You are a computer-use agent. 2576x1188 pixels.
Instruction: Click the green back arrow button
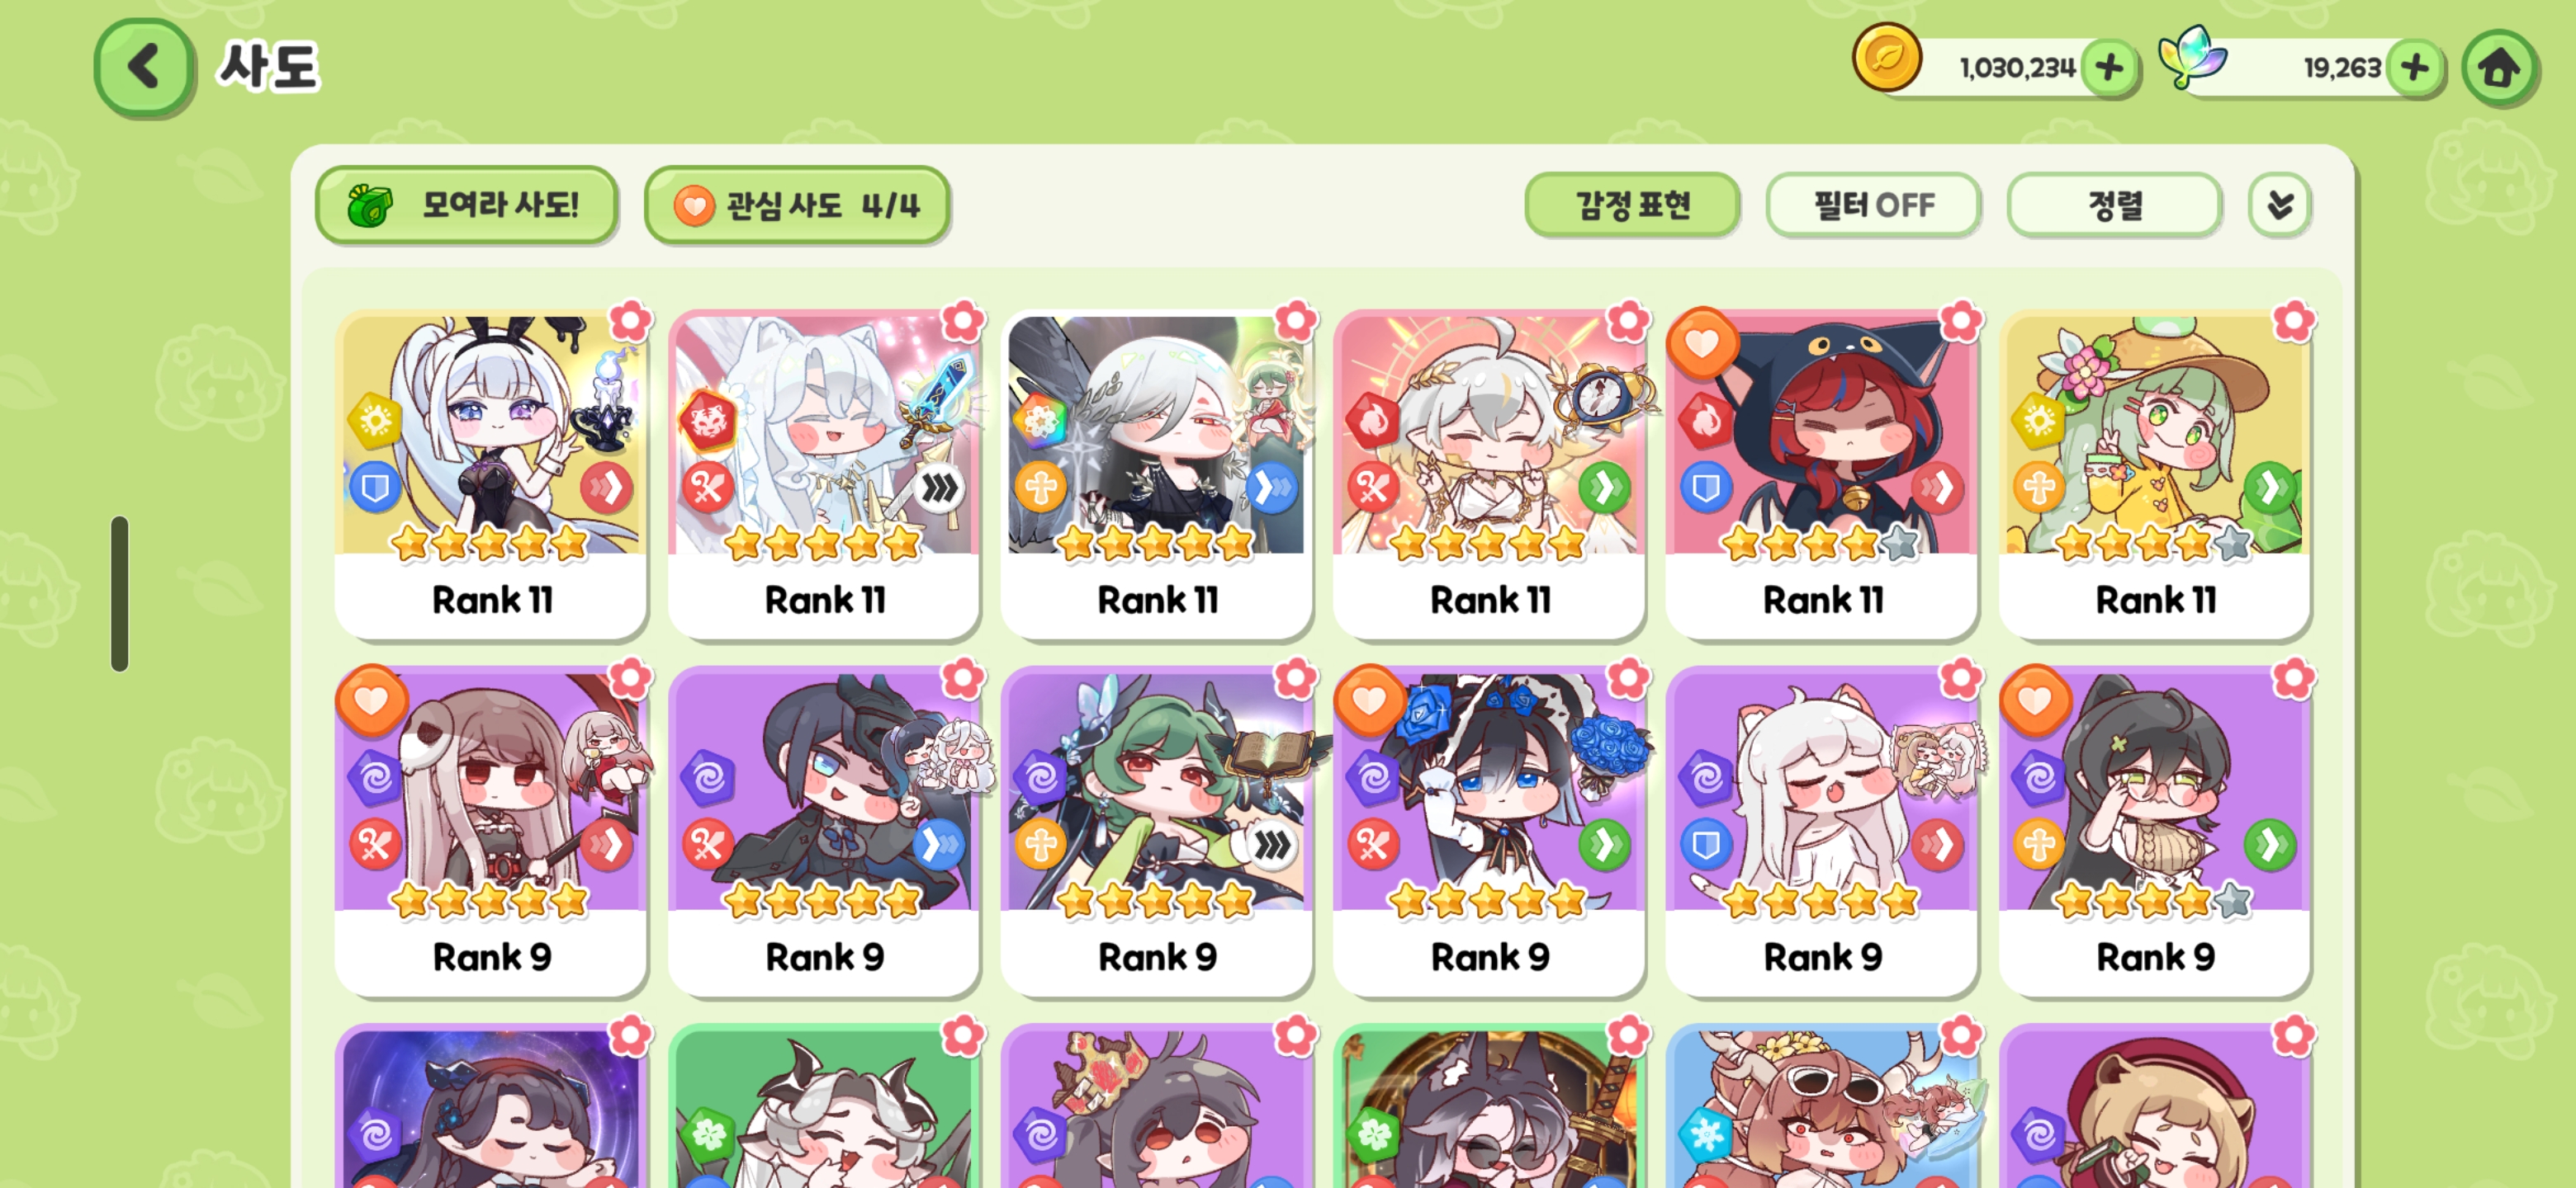tap(144, 68)
